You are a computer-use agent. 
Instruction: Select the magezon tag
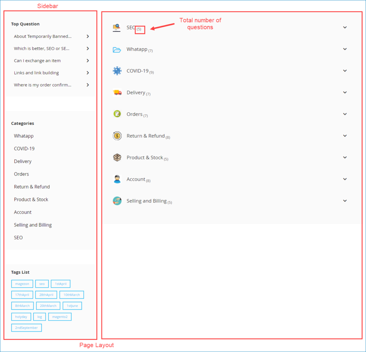point(22,284)
